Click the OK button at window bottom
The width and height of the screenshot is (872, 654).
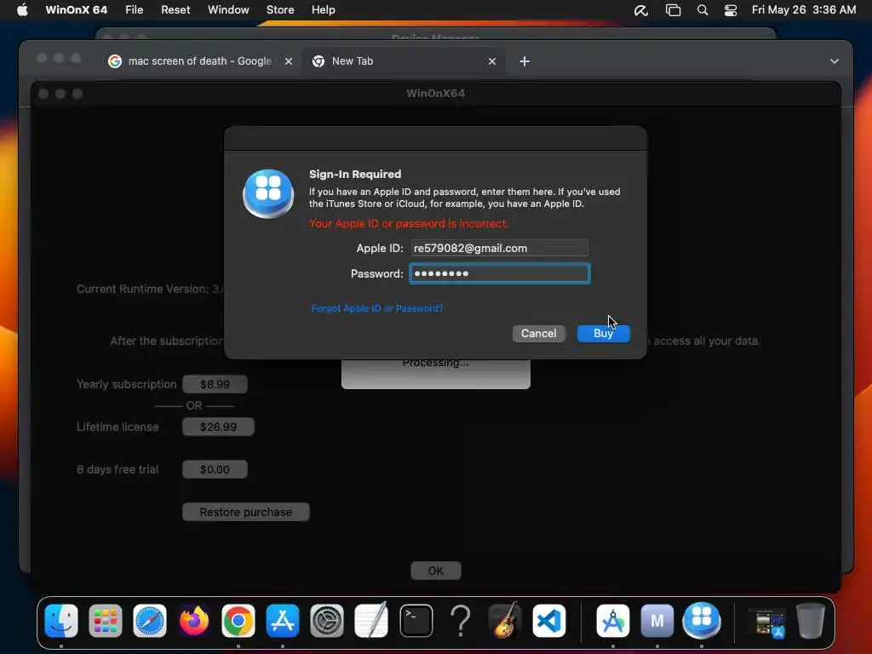pos(436,571)
